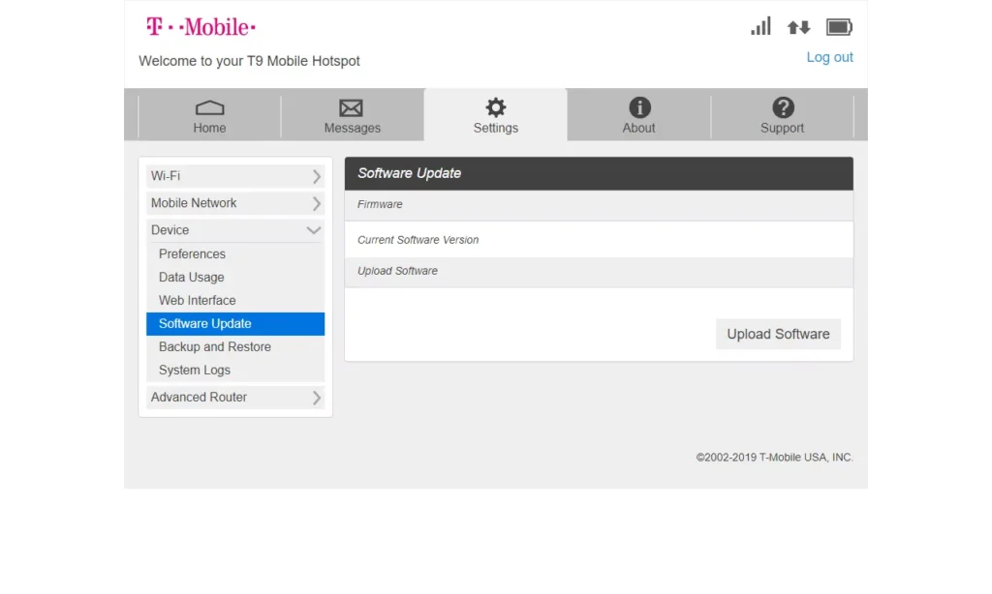Click the T-Mobile logo

pyautogui.click(x=201, y=27)
